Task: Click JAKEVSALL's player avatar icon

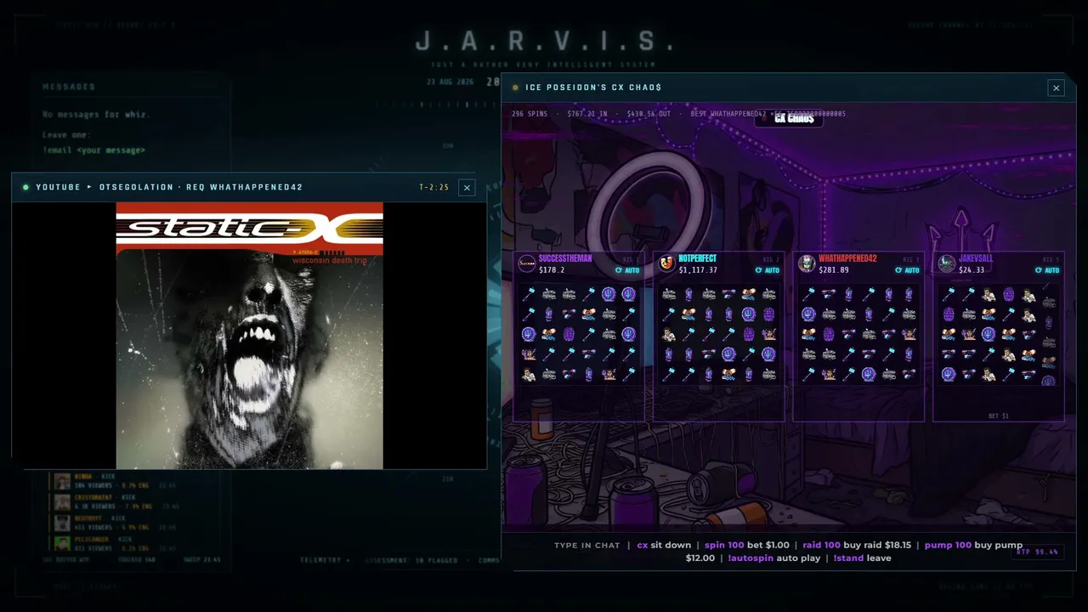Action: coord(947,263)
